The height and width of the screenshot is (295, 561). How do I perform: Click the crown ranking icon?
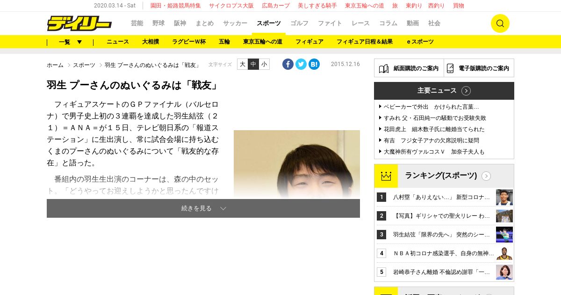click(x=386, y=176)
